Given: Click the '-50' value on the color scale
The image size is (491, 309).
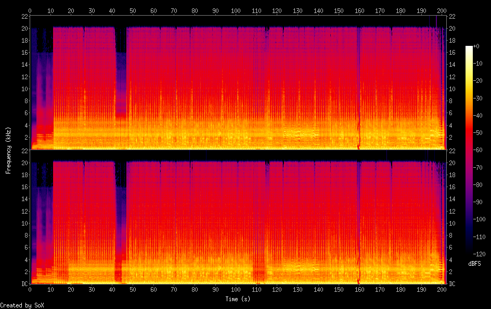Looking at the screenshot, I should coord(477,133).
